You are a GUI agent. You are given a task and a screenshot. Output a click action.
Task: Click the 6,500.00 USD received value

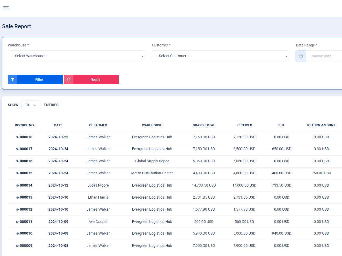click(244, 149)
